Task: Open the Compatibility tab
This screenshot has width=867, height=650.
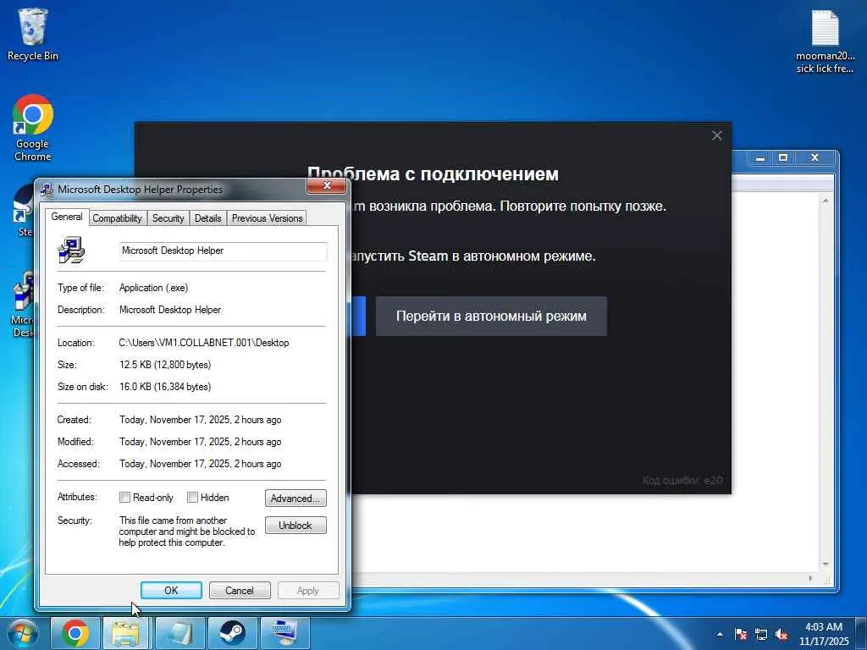Action: click(x=117, y=218)
